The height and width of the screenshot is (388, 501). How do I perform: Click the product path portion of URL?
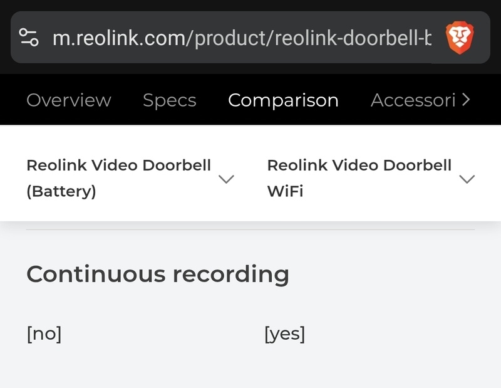coord(313,38)
